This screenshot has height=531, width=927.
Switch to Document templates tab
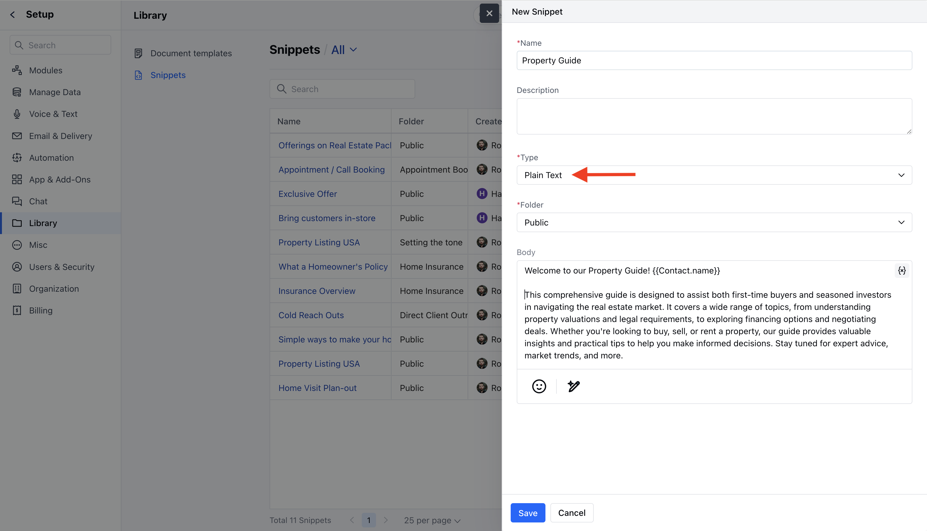(x=191, y=53)
